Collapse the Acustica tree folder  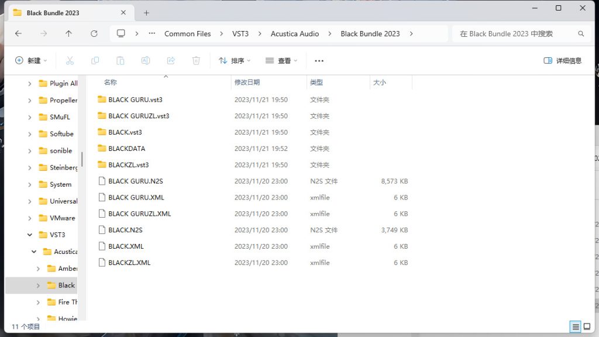click(x=34, y=252)
